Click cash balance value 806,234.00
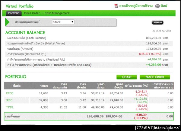The height and width of the screenshot is (131, 181). [154, 38]
